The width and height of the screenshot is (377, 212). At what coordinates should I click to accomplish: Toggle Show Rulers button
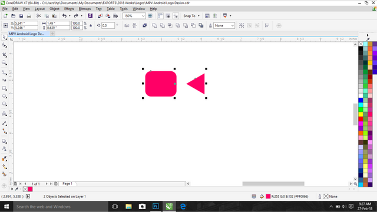(160, 16)
